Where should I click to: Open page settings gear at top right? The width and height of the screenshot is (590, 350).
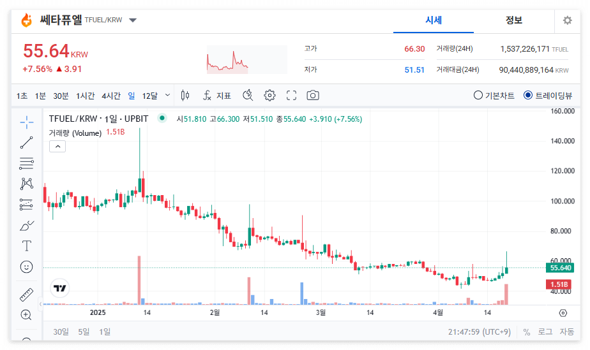click(x=568, y=20)
